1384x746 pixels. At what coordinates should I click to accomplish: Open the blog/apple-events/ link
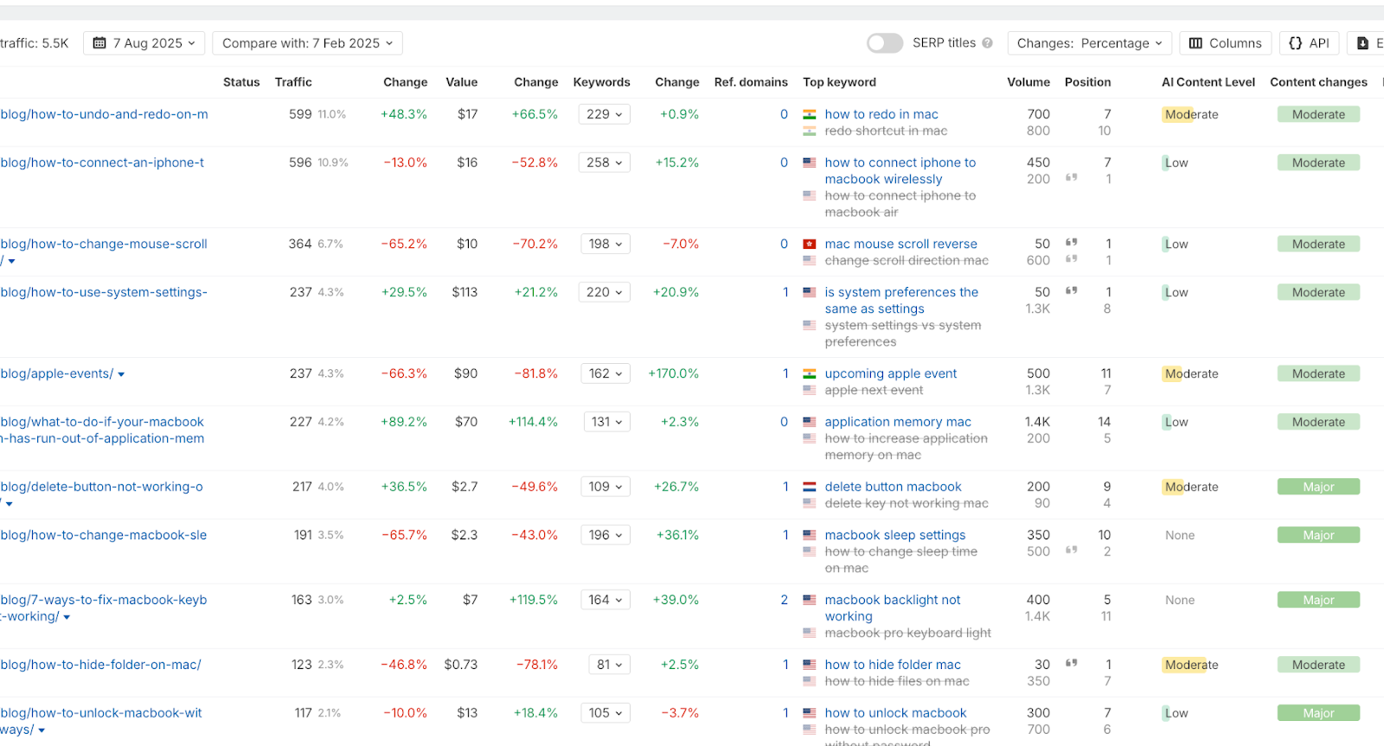coord(57,373)
